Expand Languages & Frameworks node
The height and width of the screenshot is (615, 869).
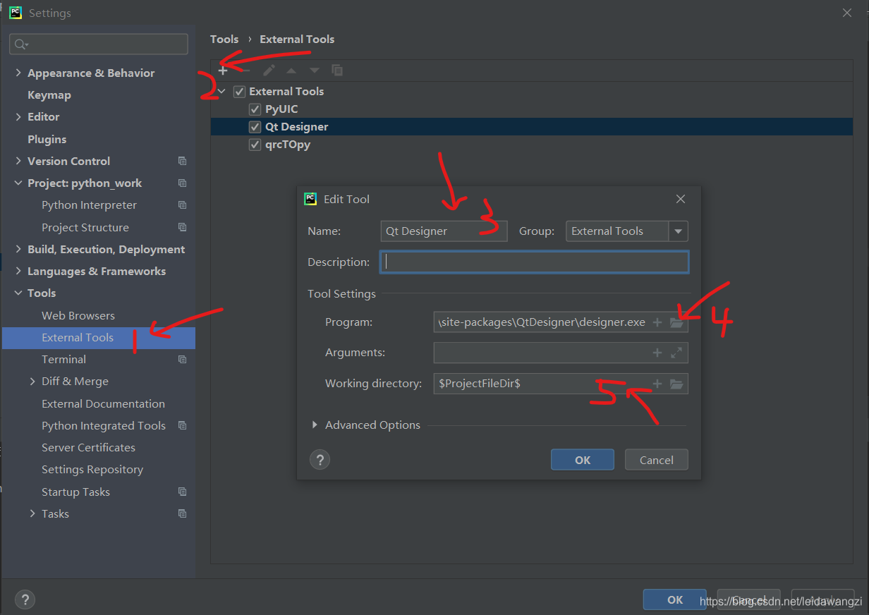pos(18,271)
